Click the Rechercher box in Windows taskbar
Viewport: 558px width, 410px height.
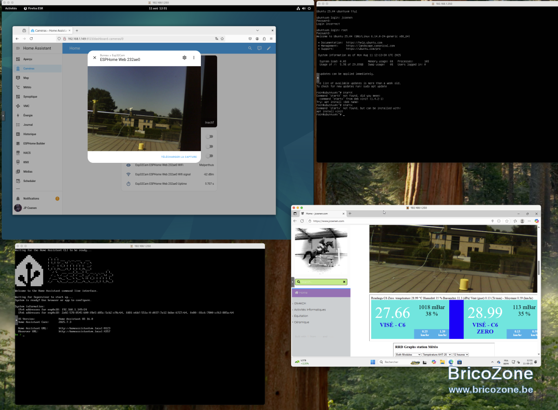point(400,362)
